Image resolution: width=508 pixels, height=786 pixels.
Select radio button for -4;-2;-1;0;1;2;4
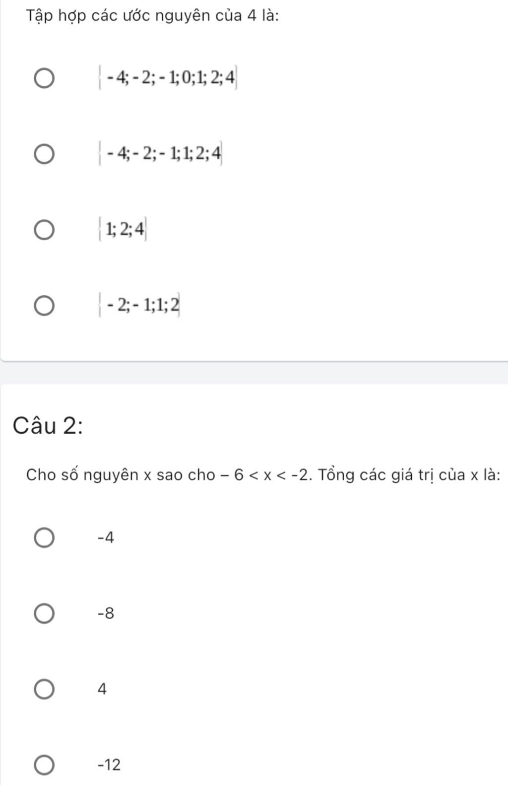coord(44,78)
